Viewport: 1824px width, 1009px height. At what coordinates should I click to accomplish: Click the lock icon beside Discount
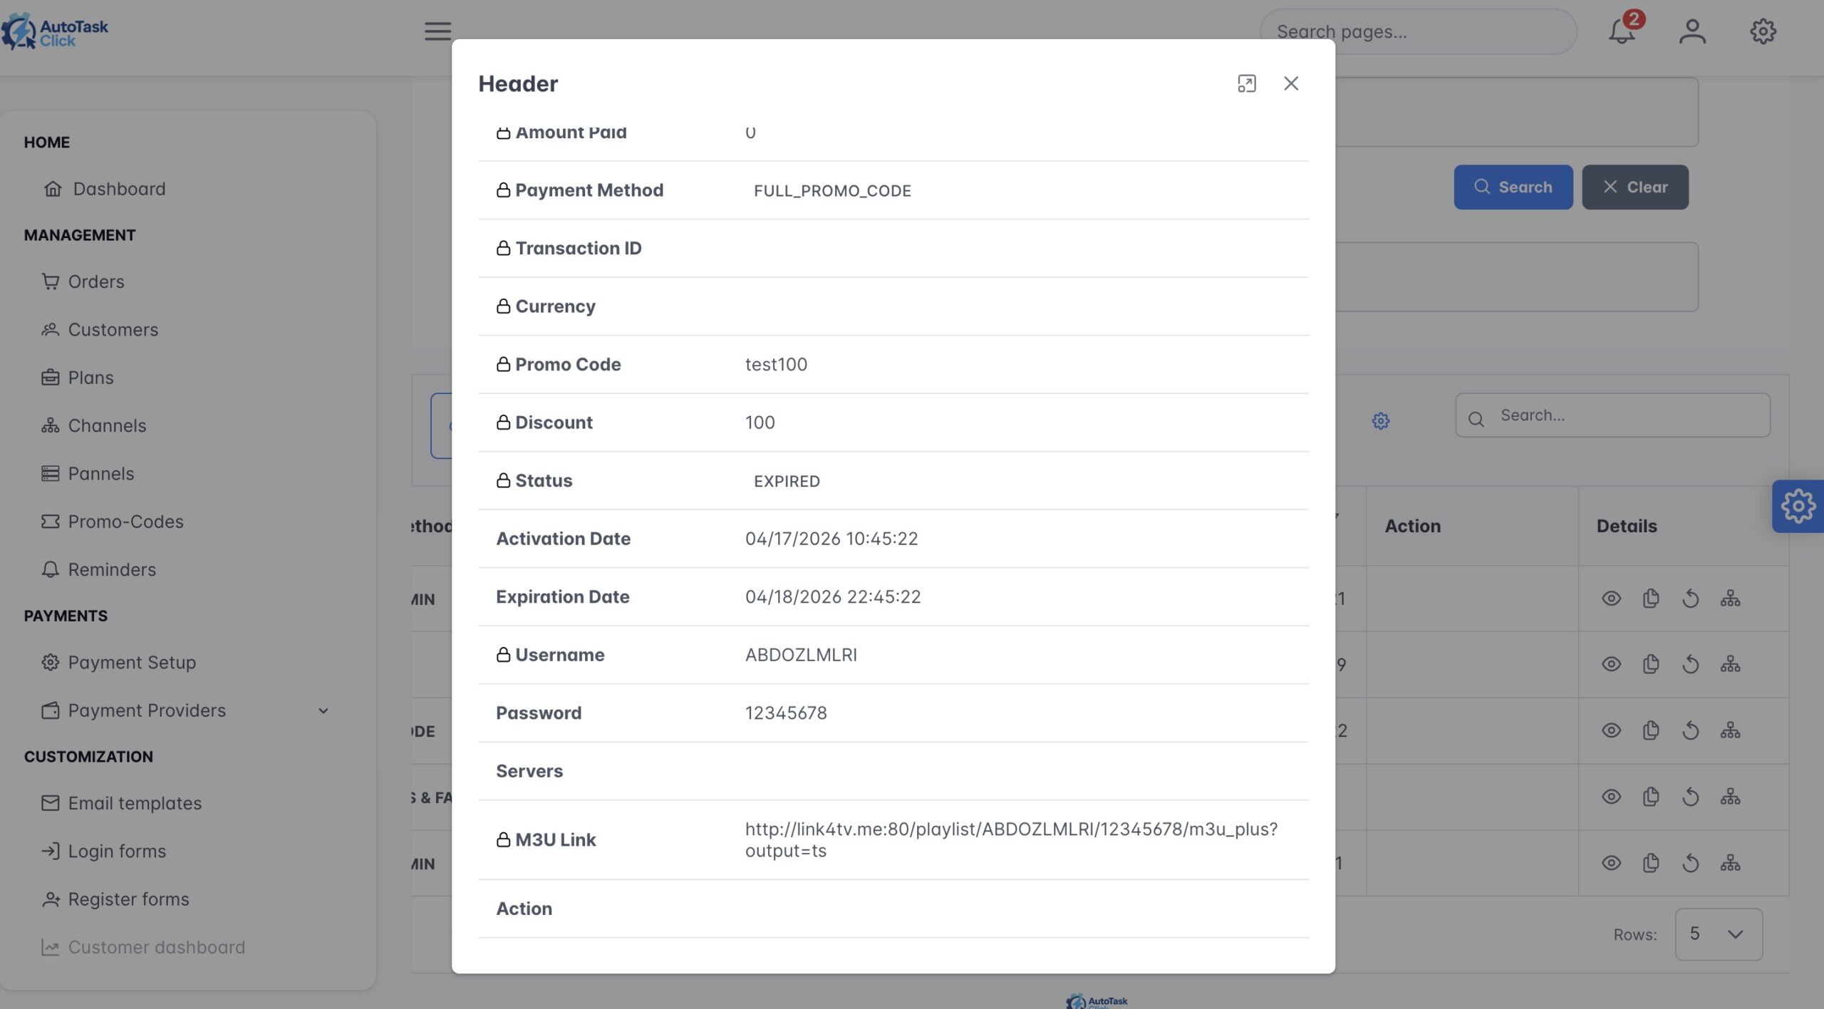point(503,423)
